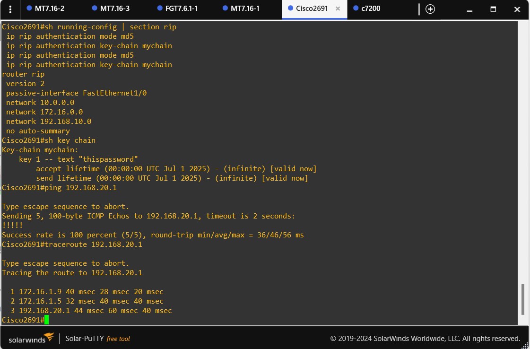Click traceroute hop 2 172.16.1.5 line
Screen dimensions: 530x349
87,301
